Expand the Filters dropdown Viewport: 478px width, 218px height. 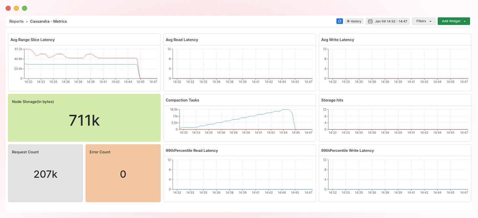pos(424,21)
